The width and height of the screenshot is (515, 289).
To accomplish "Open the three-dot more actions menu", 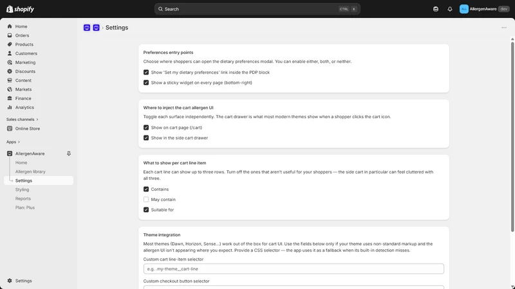I will [x=504, y=28].
